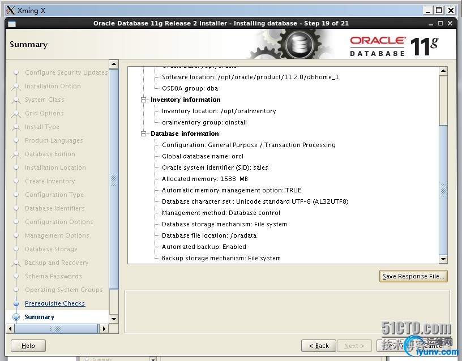Click the summary pane vertical scrollbar thumb

[x=443, y=190]
